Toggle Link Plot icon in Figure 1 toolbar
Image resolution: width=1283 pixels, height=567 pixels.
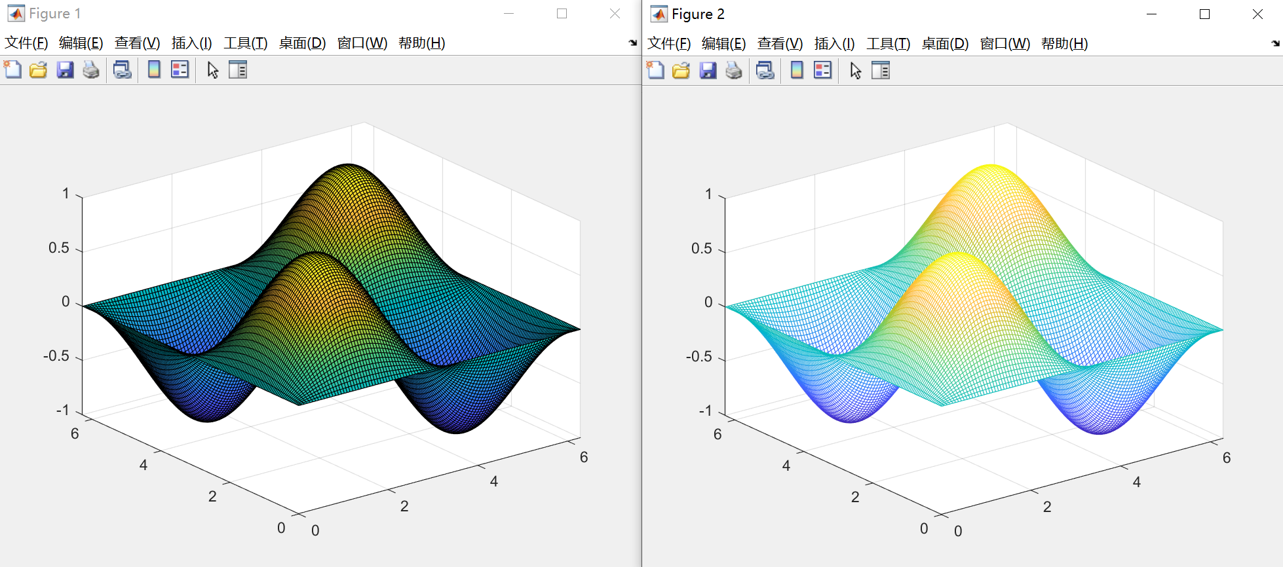tap(123, 69)
